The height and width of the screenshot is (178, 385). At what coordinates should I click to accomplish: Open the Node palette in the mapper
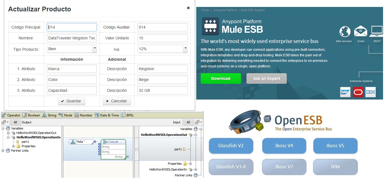point(66,115)
